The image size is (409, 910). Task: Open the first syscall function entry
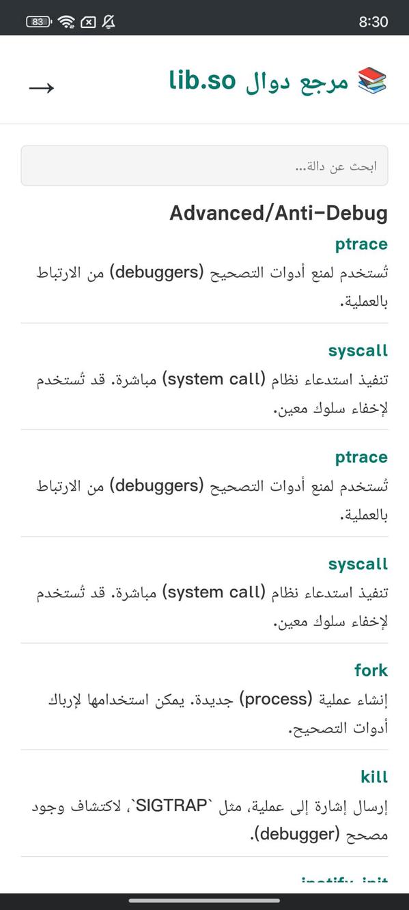click(x=357, y=350)
